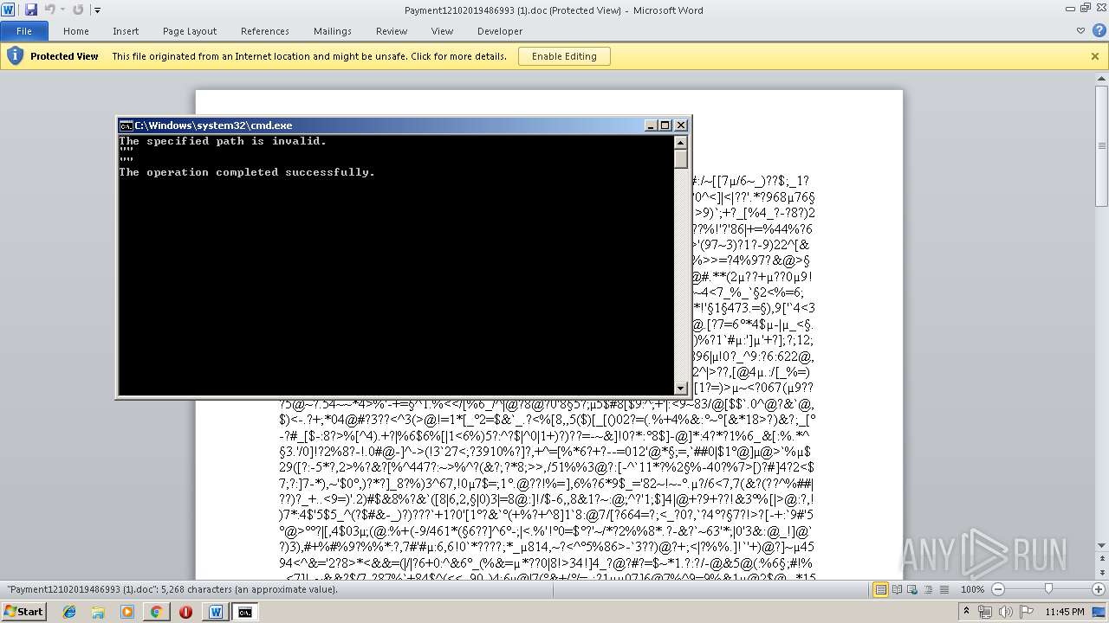Select Full Screen Reading view

tap(898, 589)
